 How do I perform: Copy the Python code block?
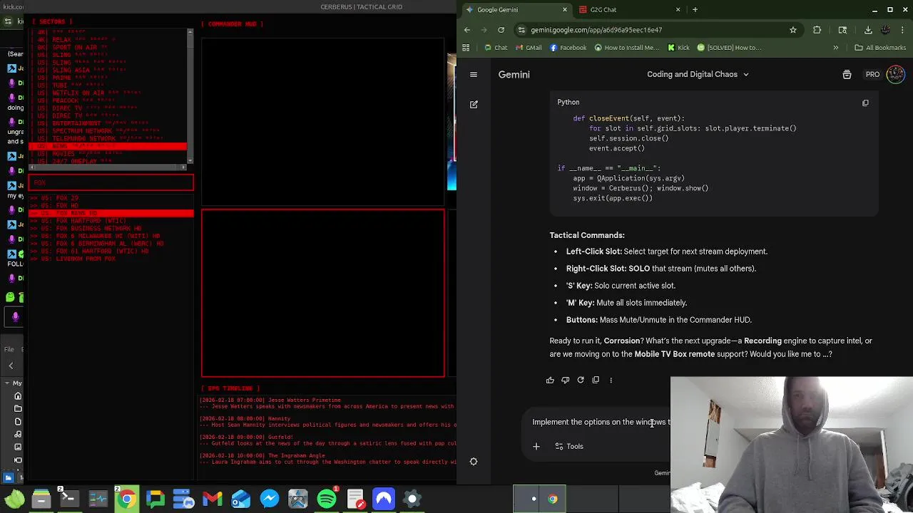pos(865,103)
